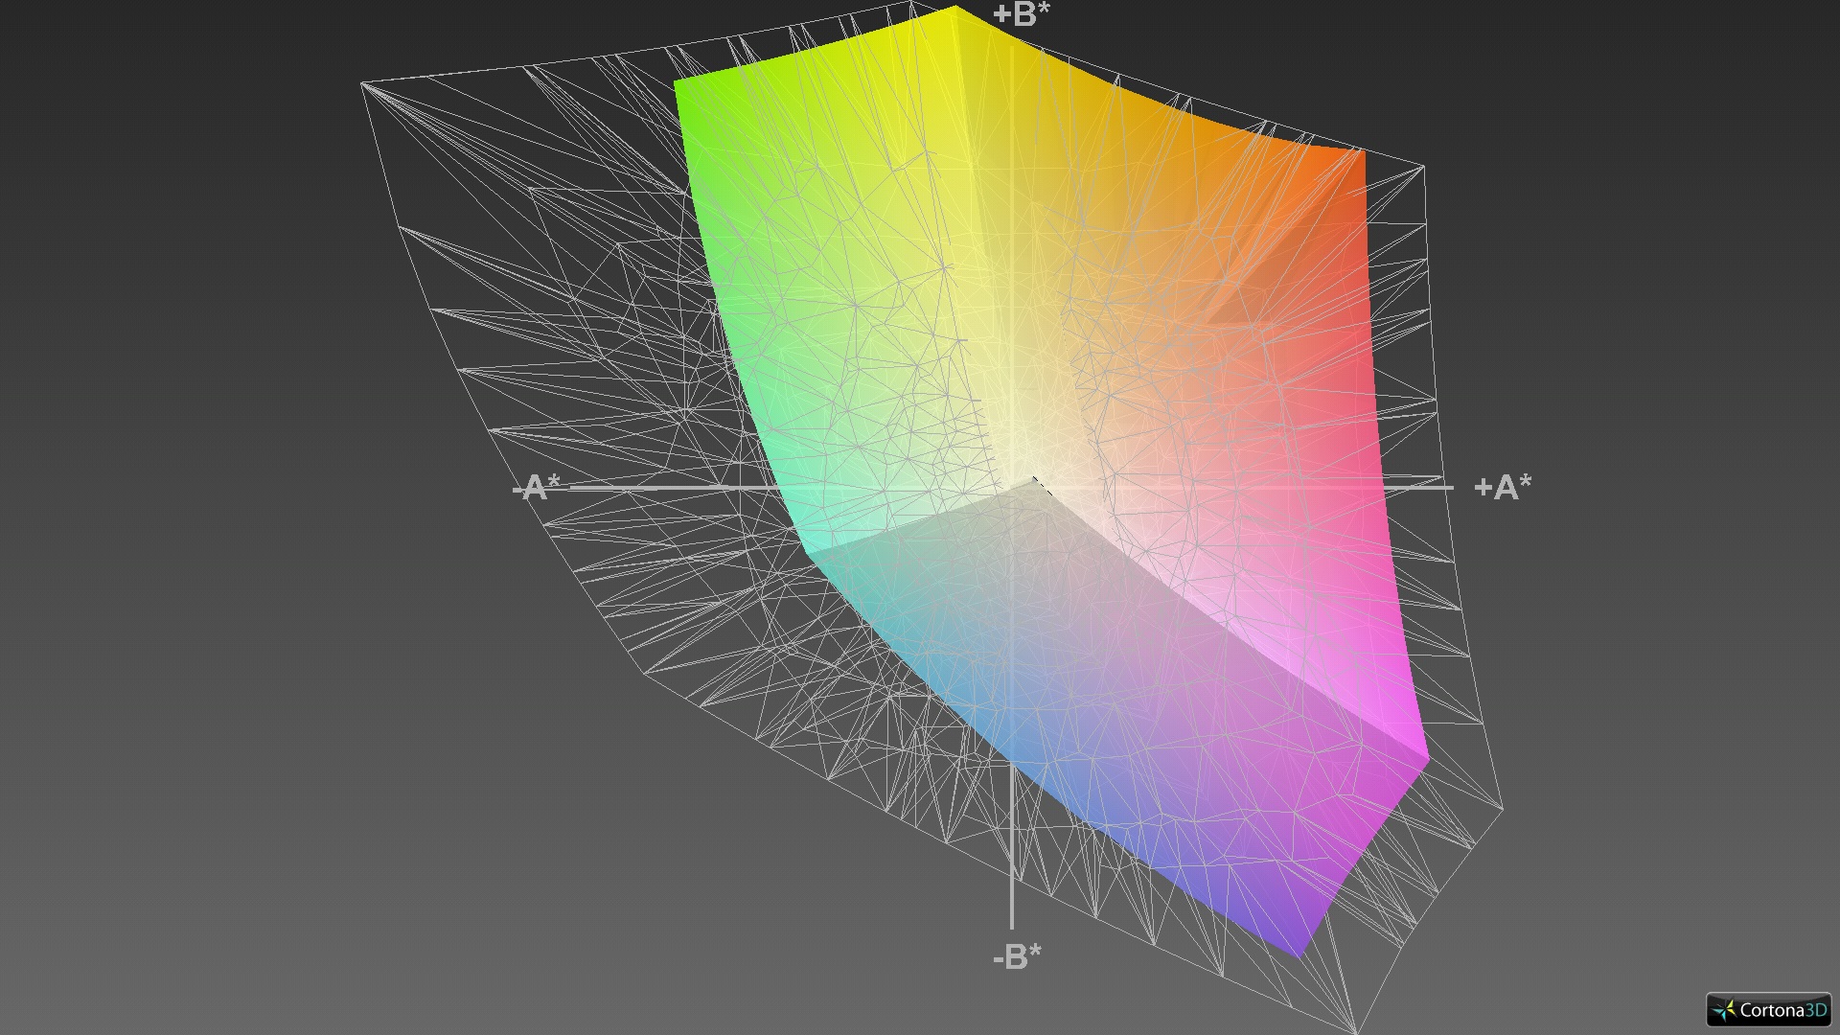Click the +A* axis label

tap(1502, 487)
